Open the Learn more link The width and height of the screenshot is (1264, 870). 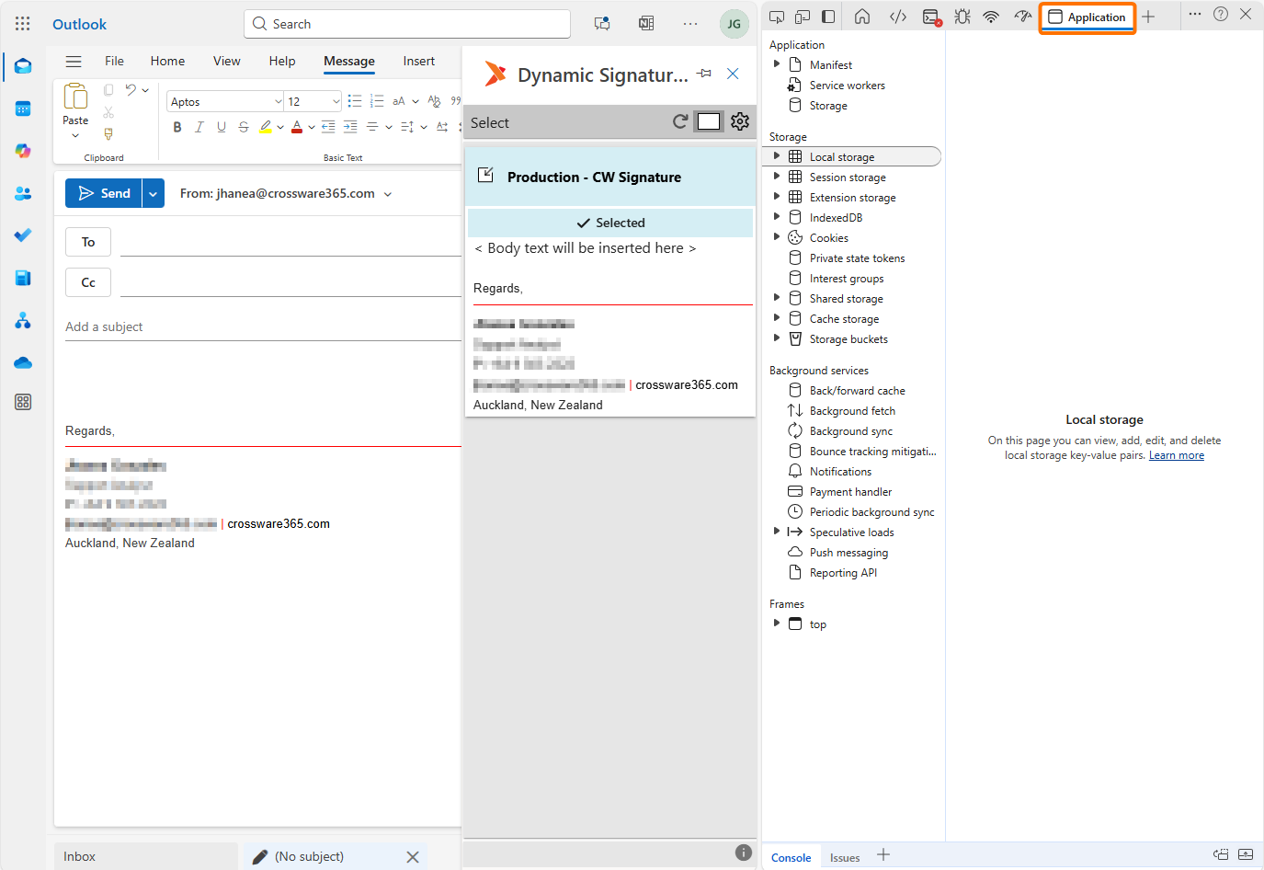[1176, 455]
